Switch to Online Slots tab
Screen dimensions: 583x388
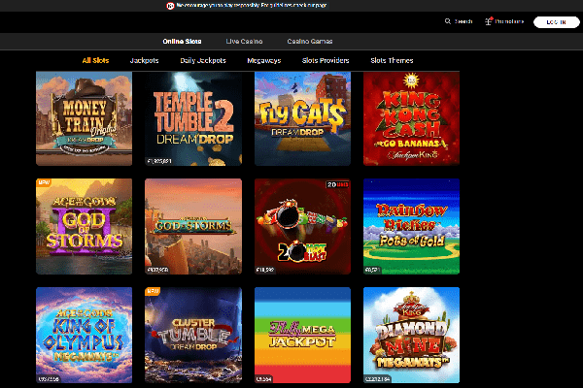tap(183, 41)
